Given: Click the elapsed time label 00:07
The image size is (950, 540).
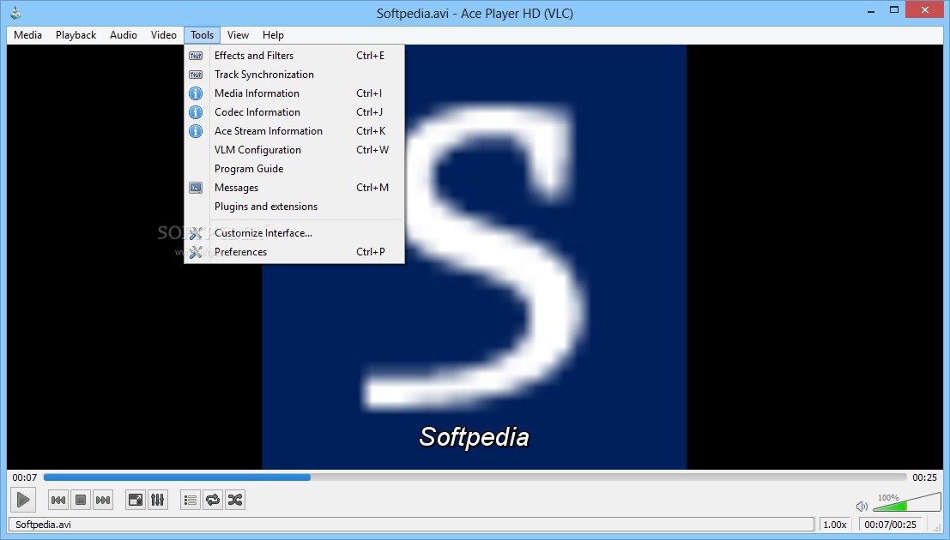Looking at the screenshot, I should click(24, 477).
